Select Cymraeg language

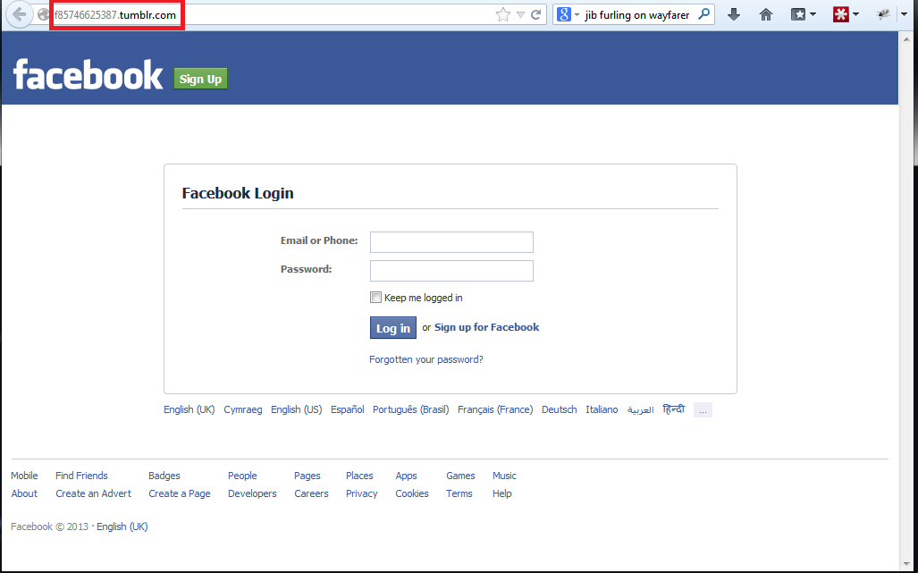pyautogui.click(x=243, y=409)
